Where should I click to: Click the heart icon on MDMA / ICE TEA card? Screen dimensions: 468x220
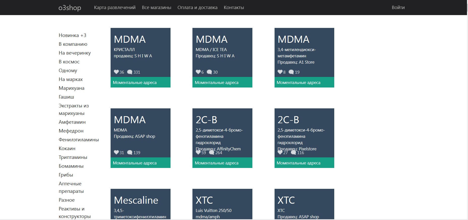tap(198, 72)
